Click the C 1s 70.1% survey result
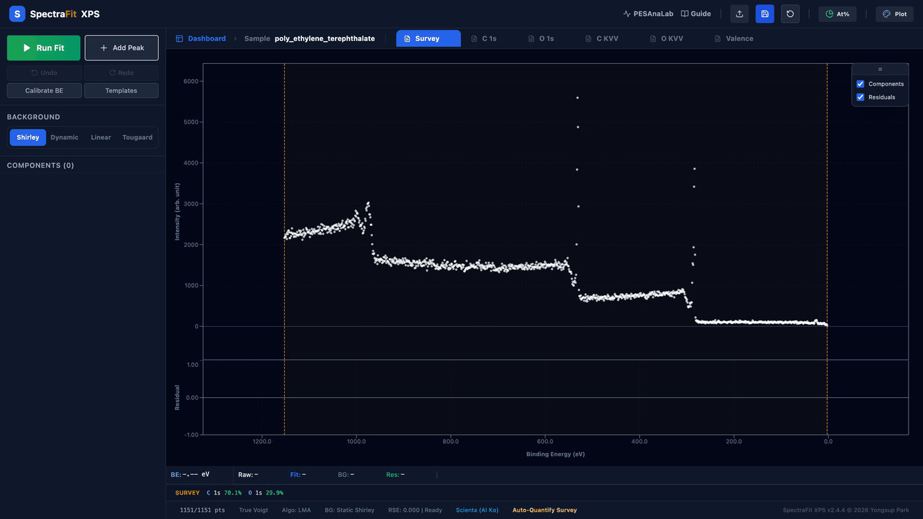Screen dimensions: 923x519 point(224,493)
